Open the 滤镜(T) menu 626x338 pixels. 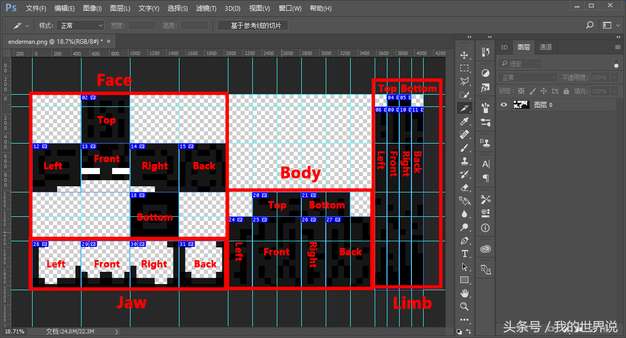pyautogui.click(x=206, y=9)
